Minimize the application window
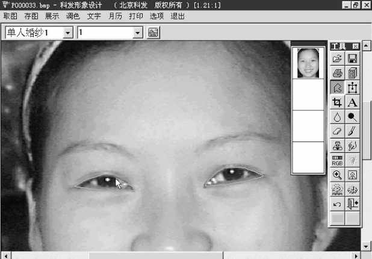Image resolution: width=372 pixels, height=259 pixels. [x=347, y=5]
